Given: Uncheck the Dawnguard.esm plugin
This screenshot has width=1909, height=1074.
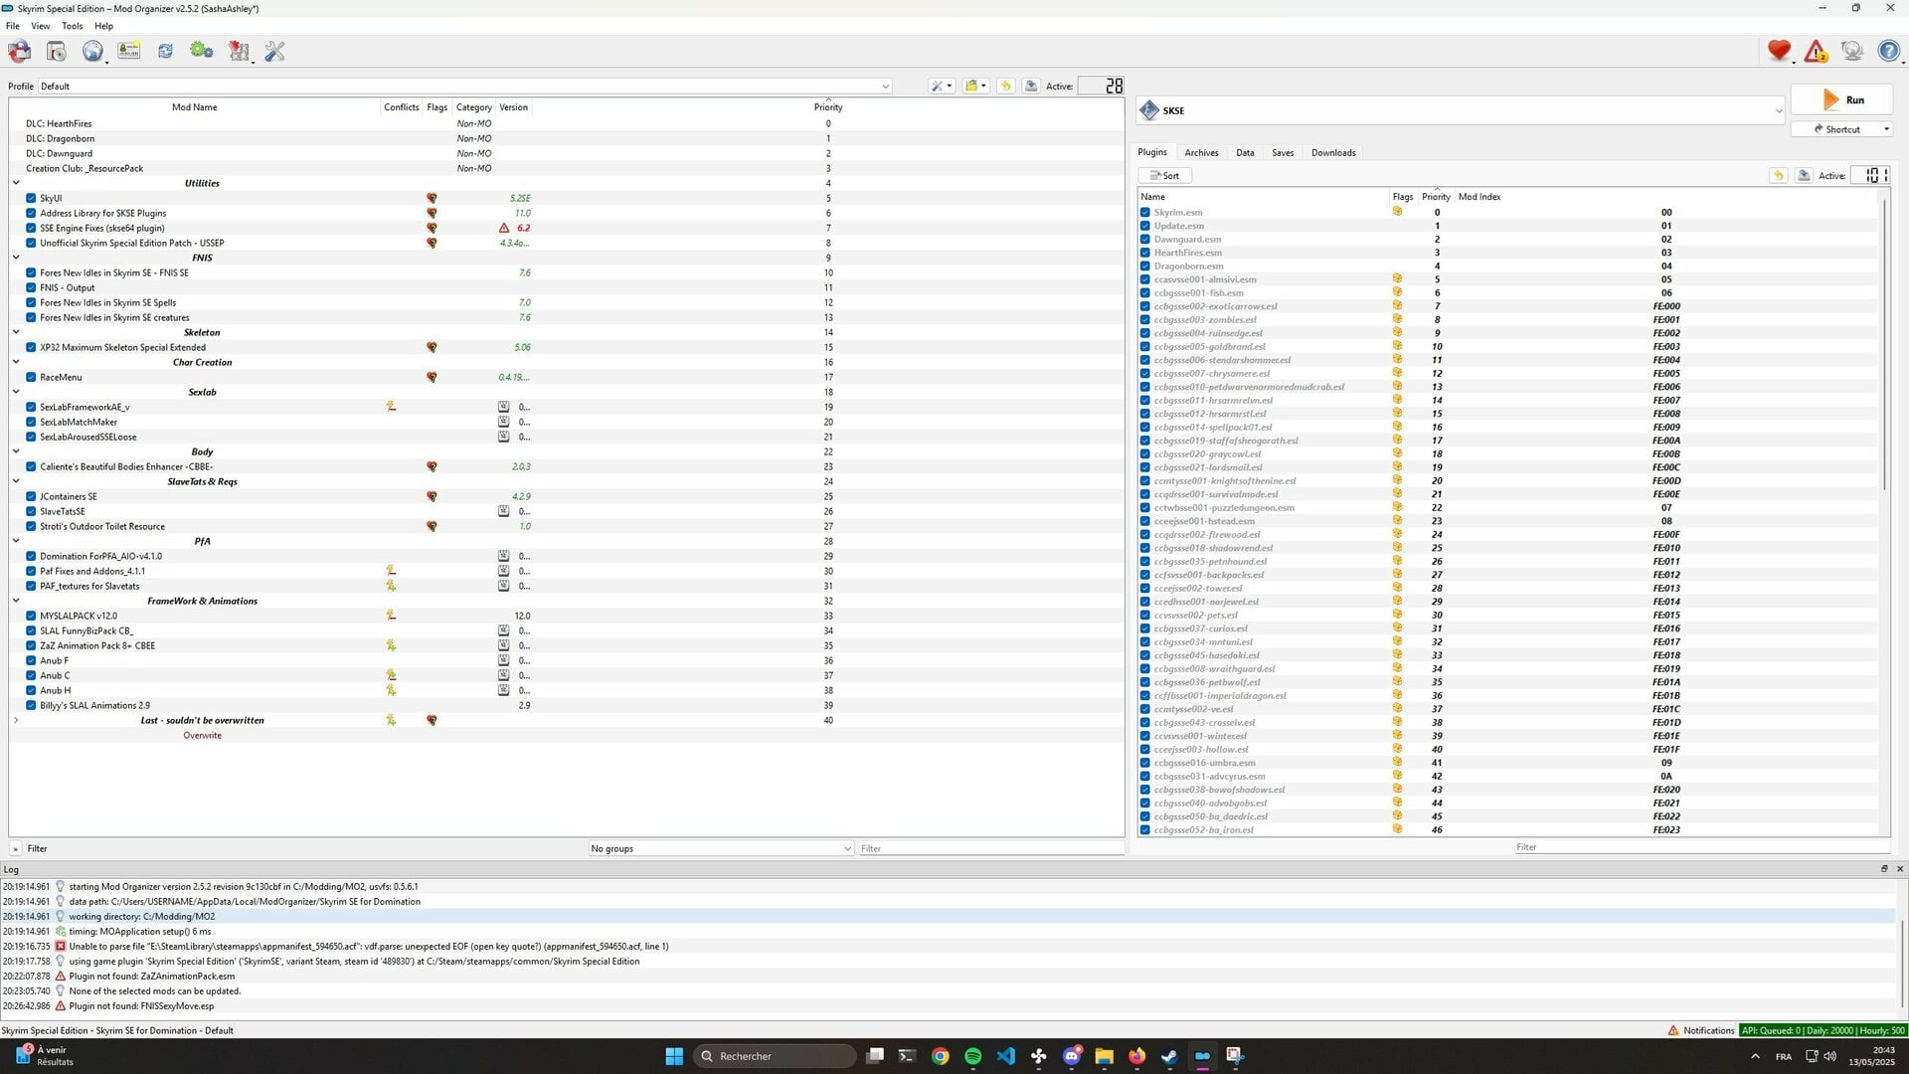Looking at the screenshot, I should (1145, 239).
